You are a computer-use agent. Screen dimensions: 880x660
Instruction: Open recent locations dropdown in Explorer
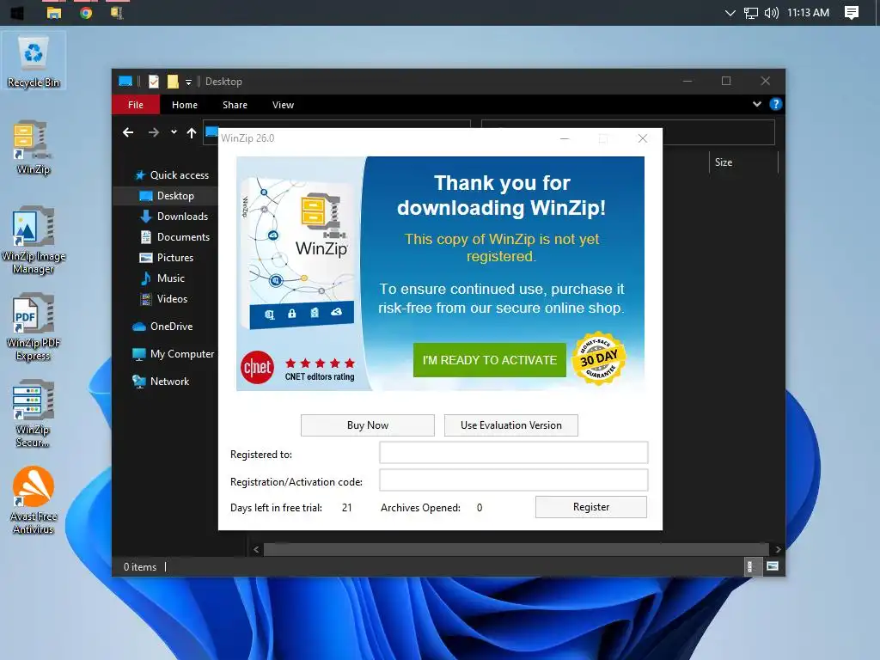coord(174,132)
